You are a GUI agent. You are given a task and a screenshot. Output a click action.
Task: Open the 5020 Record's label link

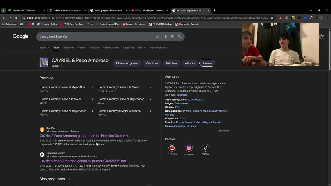pos(195,99)
